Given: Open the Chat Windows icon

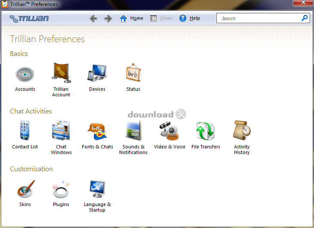Looking at the screenshot, I should [61, 130].
